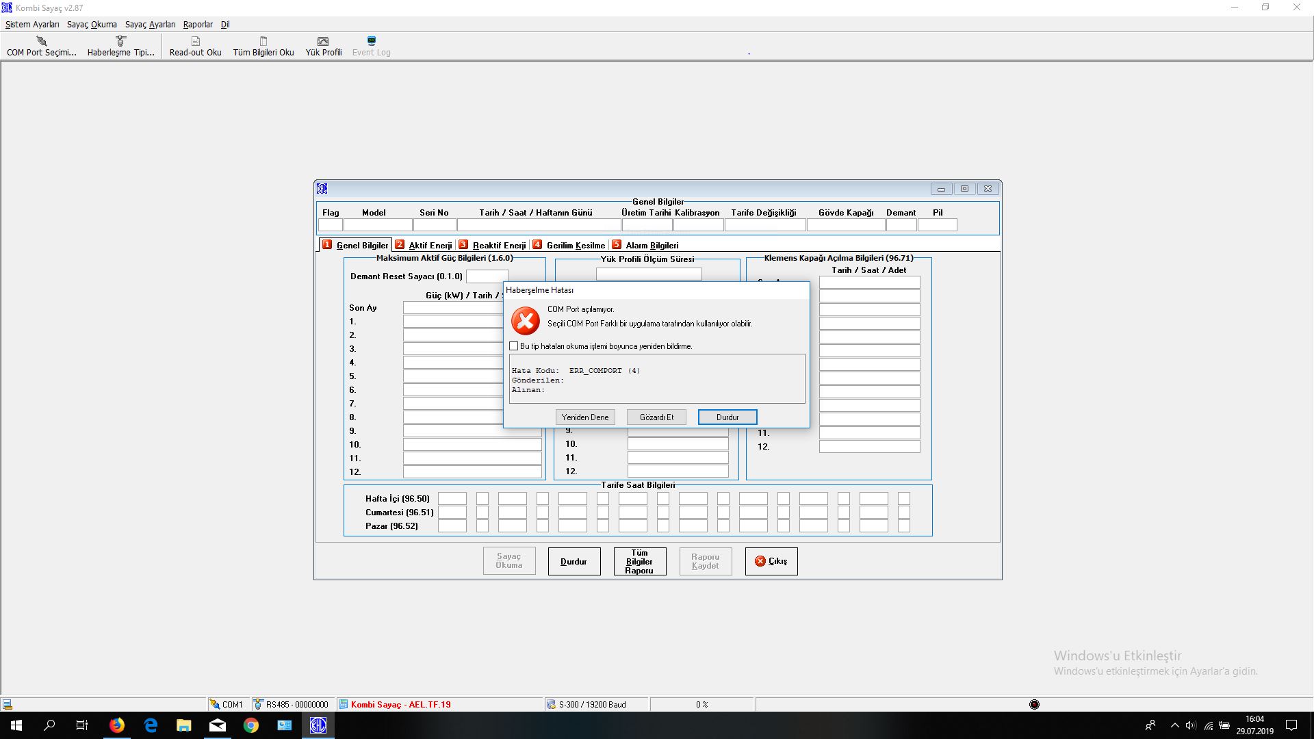Click S-300 / 19200 Baud status icon
Image resolution: width=1314 pixels, height=739 pixels.
click(551, 704)
